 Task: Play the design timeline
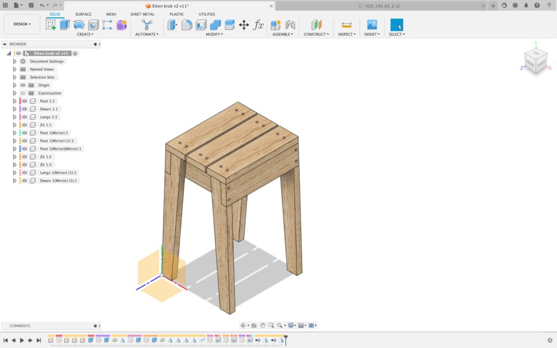point(22,340)
